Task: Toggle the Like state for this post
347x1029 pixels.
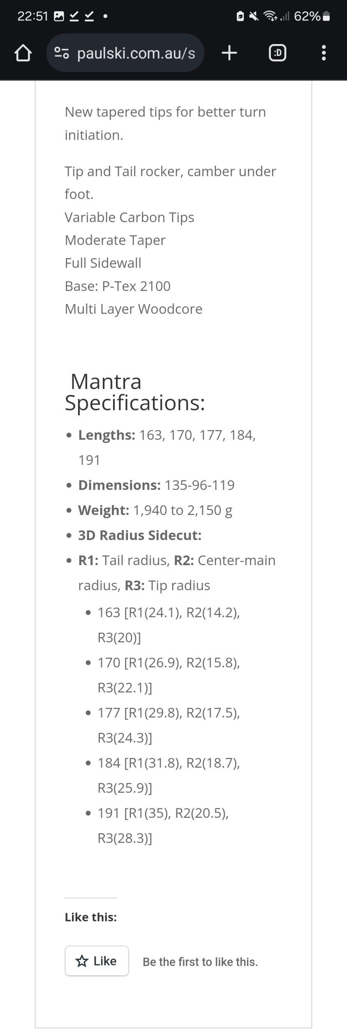Action: 97,961
